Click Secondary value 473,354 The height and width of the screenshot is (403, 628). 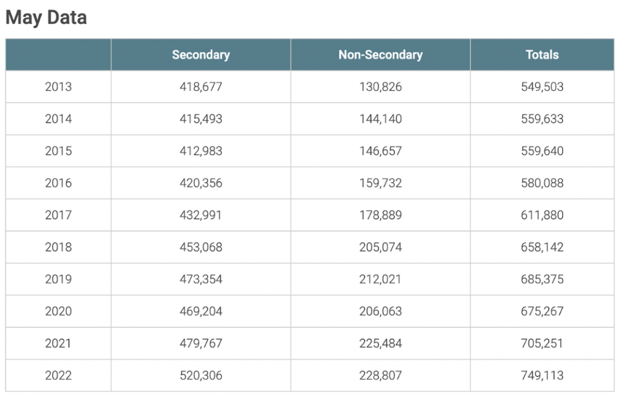201,279
